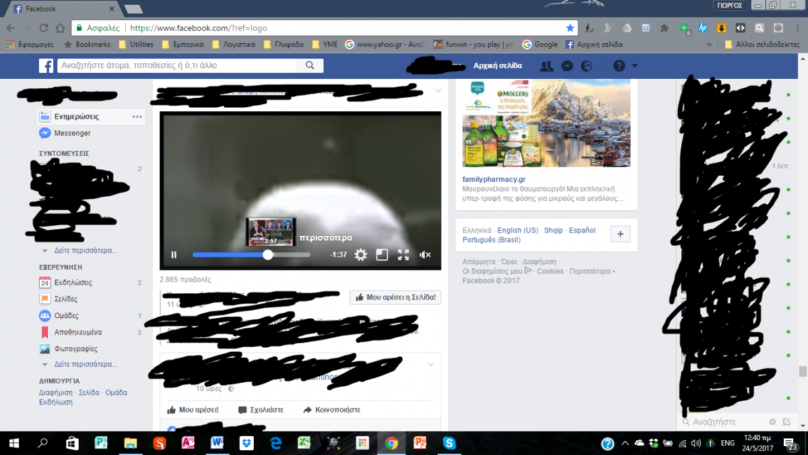The image size is (808, 455).
Task: Switch video to picture-in-picture mode
Action: [382, 255]
